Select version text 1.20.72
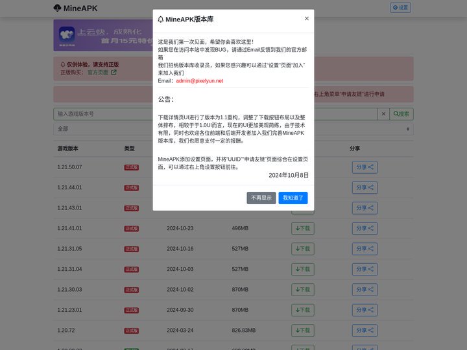 coord(66,331)
